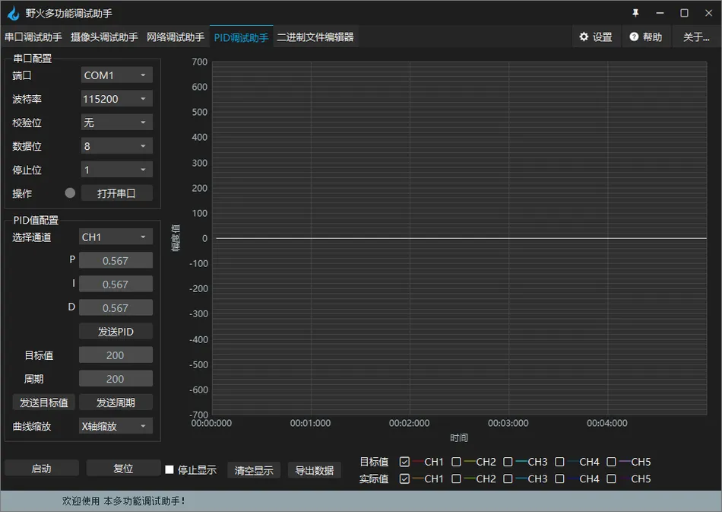The height and width of the screenshot is (512, 722).
Task: Click the 周期 input field showing 200
Action: pyautogui.click(x=116, y=378)
